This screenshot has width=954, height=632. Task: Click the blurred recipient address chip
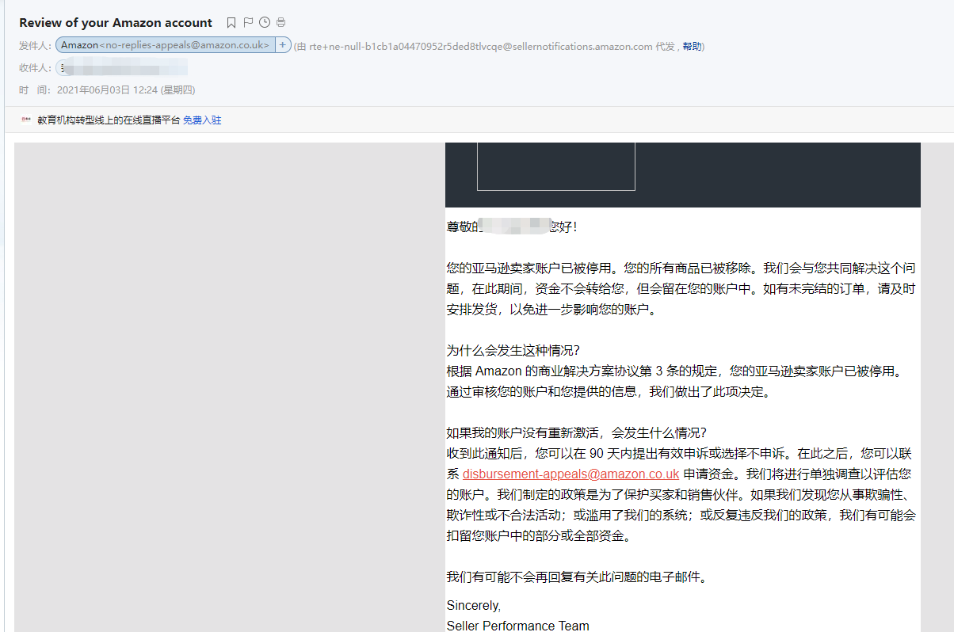coord(123,67)
